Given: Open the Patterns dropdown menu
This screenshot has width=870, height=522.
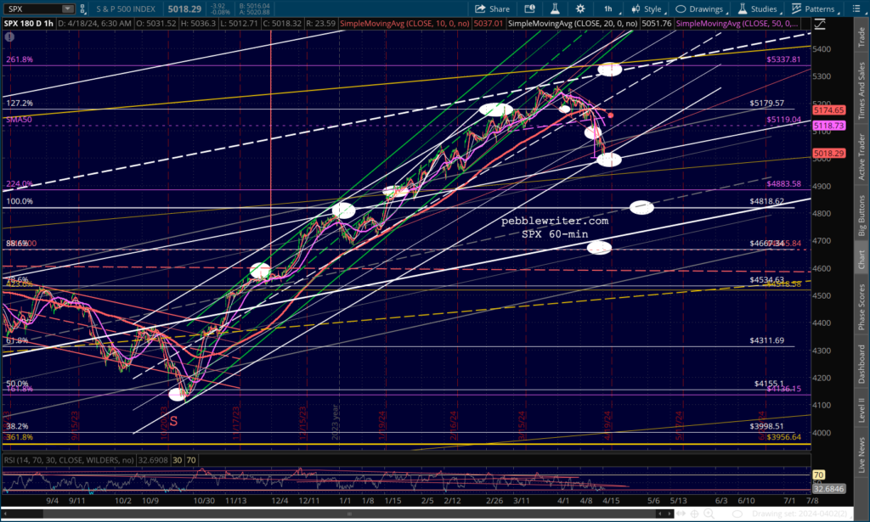Looking at the screenshot, I should (813, 8).
